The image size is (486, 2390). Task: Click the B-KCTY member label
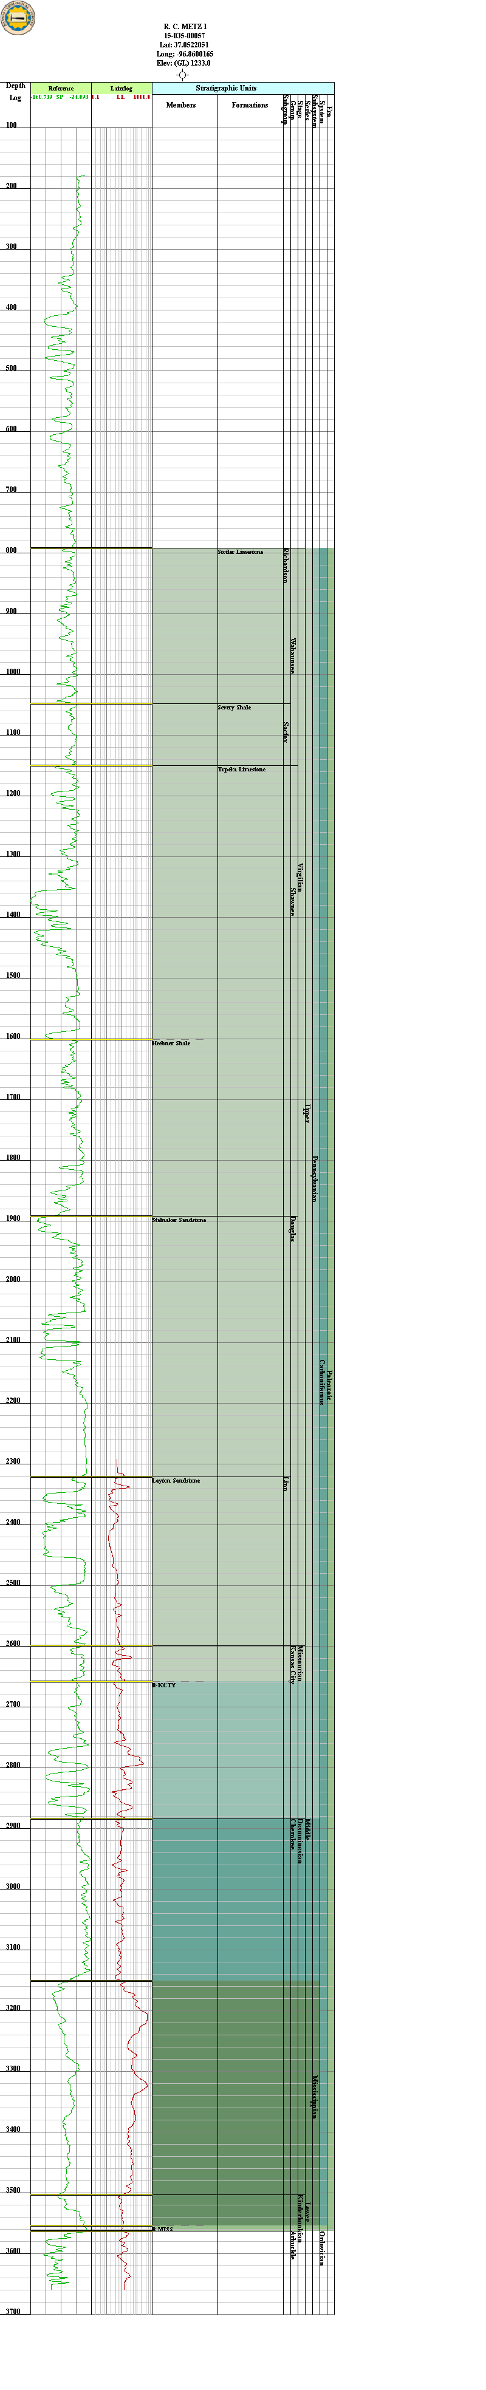[x=164, y=1685]
